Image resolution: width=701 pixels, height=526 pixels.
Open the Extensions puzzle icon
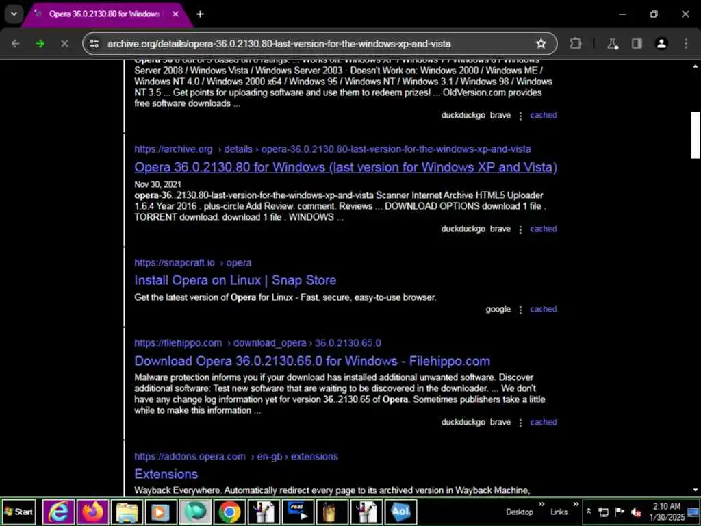pyautogui.click(x=576, y=43)
